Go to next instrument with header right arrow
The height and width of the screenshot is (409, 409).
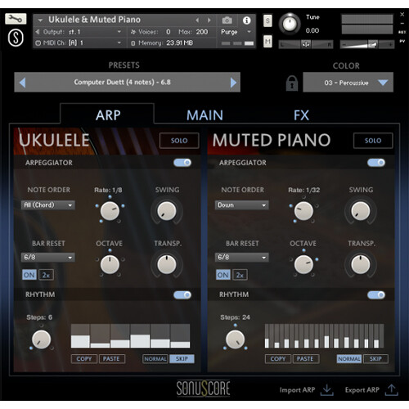coord(209,20)
